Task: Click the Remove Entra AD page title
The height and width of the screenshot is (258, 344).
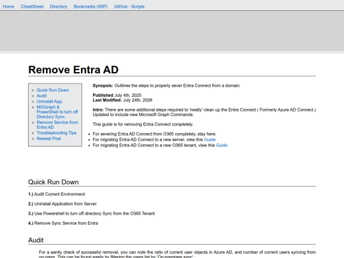Action: point(73,70)
